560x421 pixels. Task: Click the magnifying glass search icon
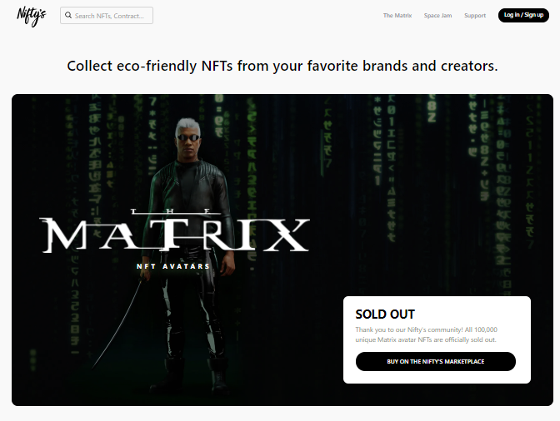[x=68, y=15]
